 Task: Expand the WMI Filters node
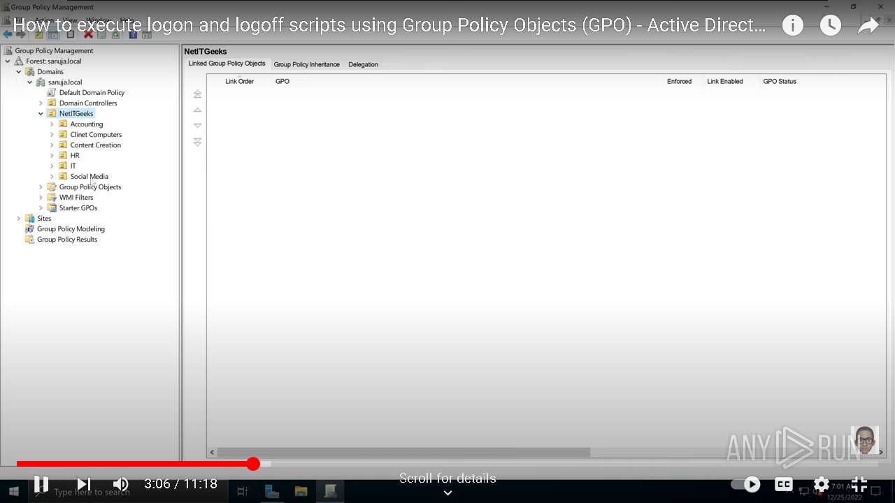click(41, 198)
